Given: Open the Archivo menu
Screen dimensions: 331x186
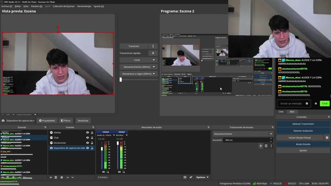Looking at the screenshot, I should click(7, 6).
